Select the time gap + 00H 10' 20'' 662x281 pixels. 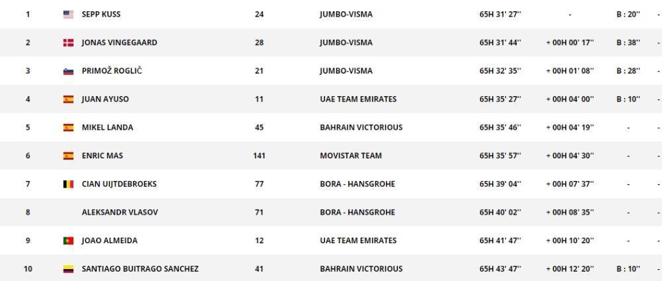(570, 241)
